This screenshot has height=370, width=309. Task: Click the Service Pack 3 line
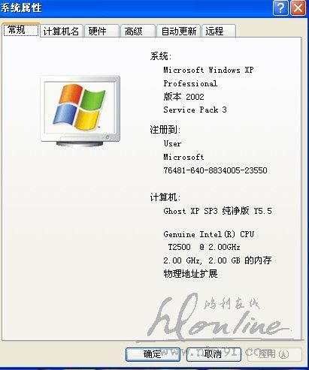195,110
